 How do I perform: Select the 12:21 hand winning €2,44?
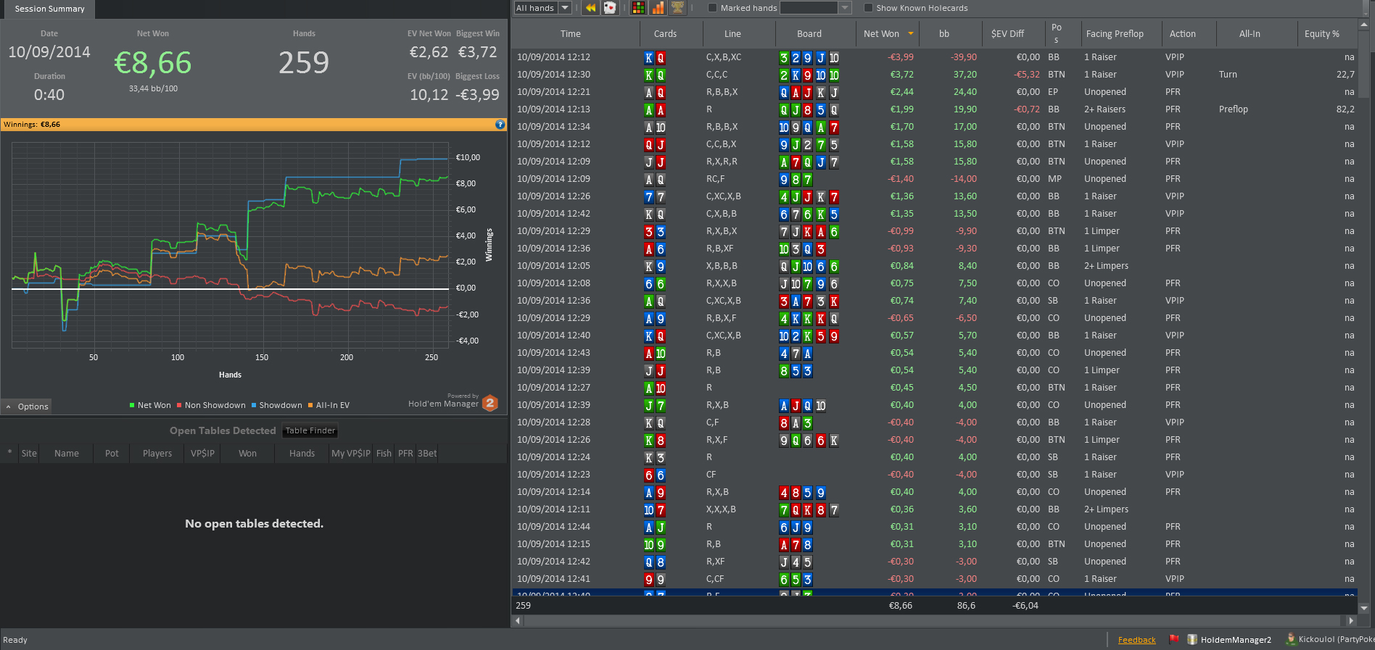(935, 92)
